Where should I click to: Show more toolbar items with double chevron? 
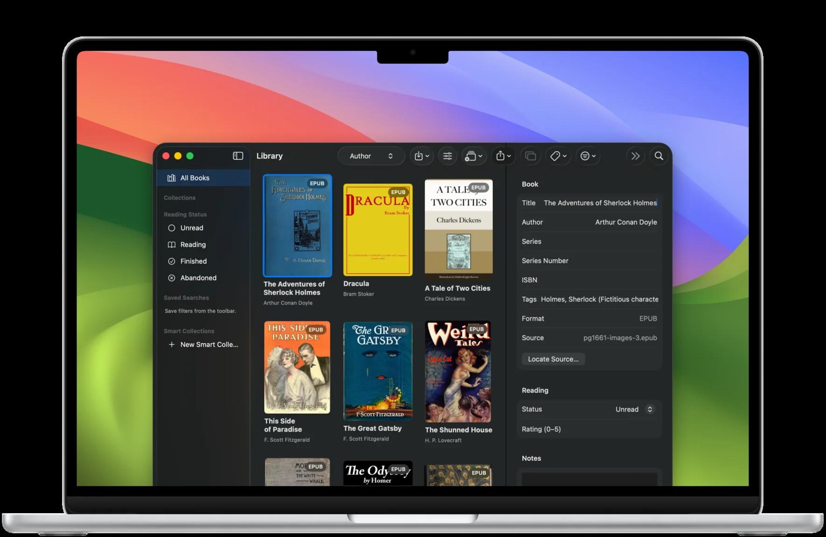click(635, 156)
